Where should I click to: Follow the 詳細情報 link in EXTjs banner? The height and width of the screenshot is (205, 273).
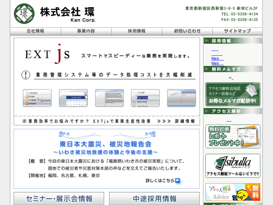[185, 121]
